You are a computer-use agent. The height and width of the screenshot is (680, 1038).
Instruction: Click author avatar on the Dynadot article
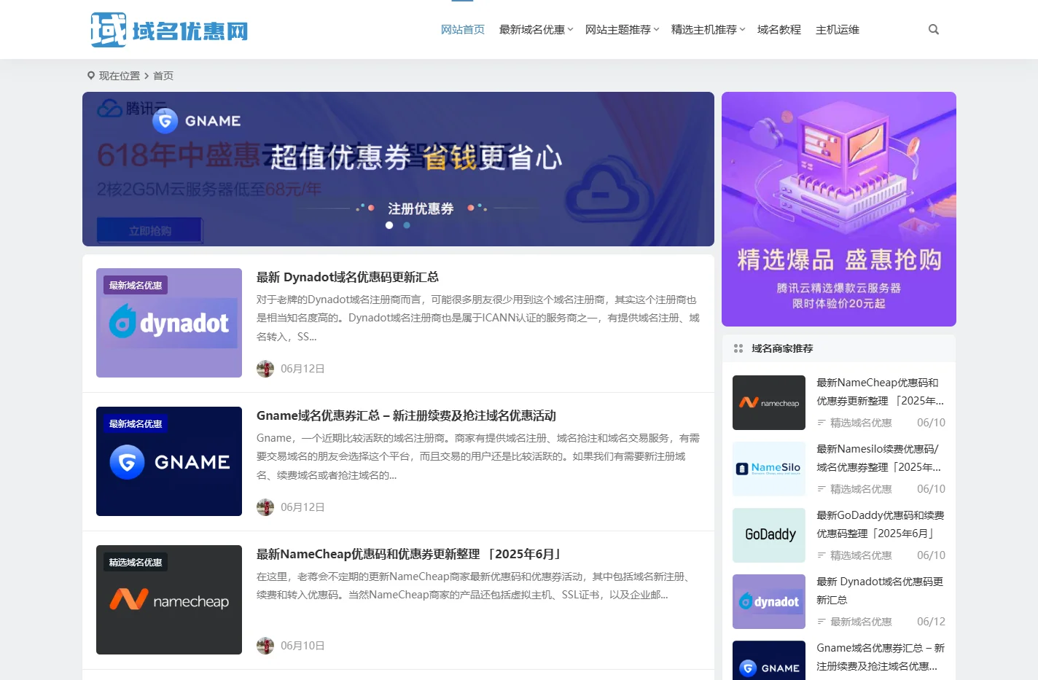pyautogui.click(x=265, y=369)
